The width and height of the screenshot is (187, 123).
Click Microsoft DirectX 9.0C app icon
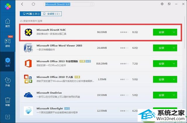[28, 32]
